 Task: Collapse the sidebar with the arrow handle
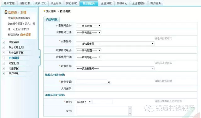coord(39,57)
